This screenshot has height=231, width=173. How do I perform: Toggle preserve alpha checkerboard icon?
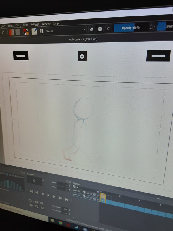[x=100, y=29]
